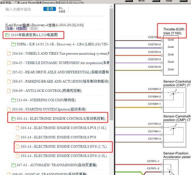Click open-folder icon beside 303-14 Electronic Engine Controls

coord(14,119)
